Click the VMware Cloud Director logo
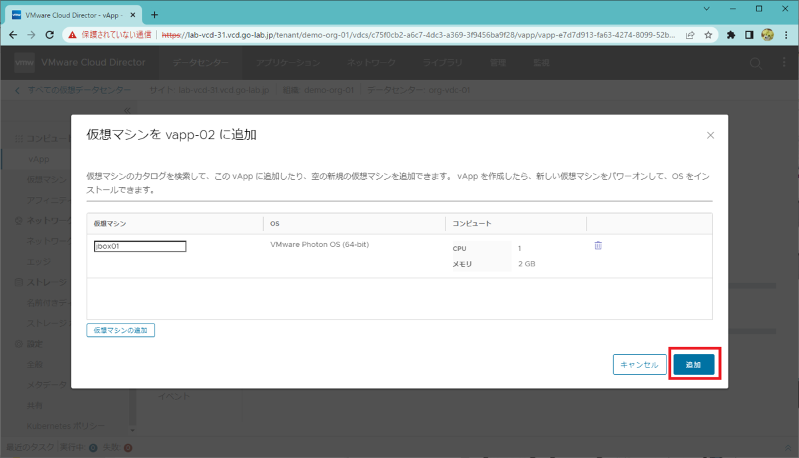The width and height of the screenshot is (799, 458). [25, 63]
